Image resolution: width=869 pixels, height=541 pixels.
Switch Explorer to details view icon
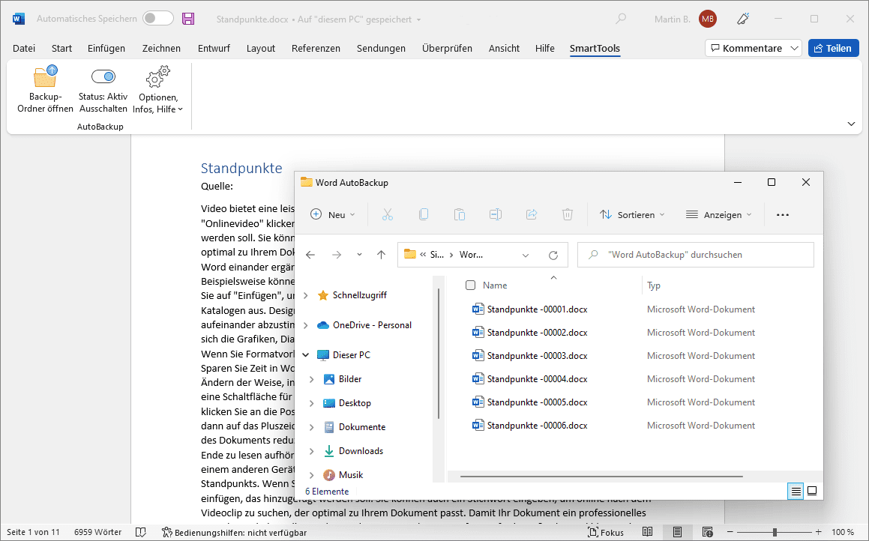(x=796, y=492)
